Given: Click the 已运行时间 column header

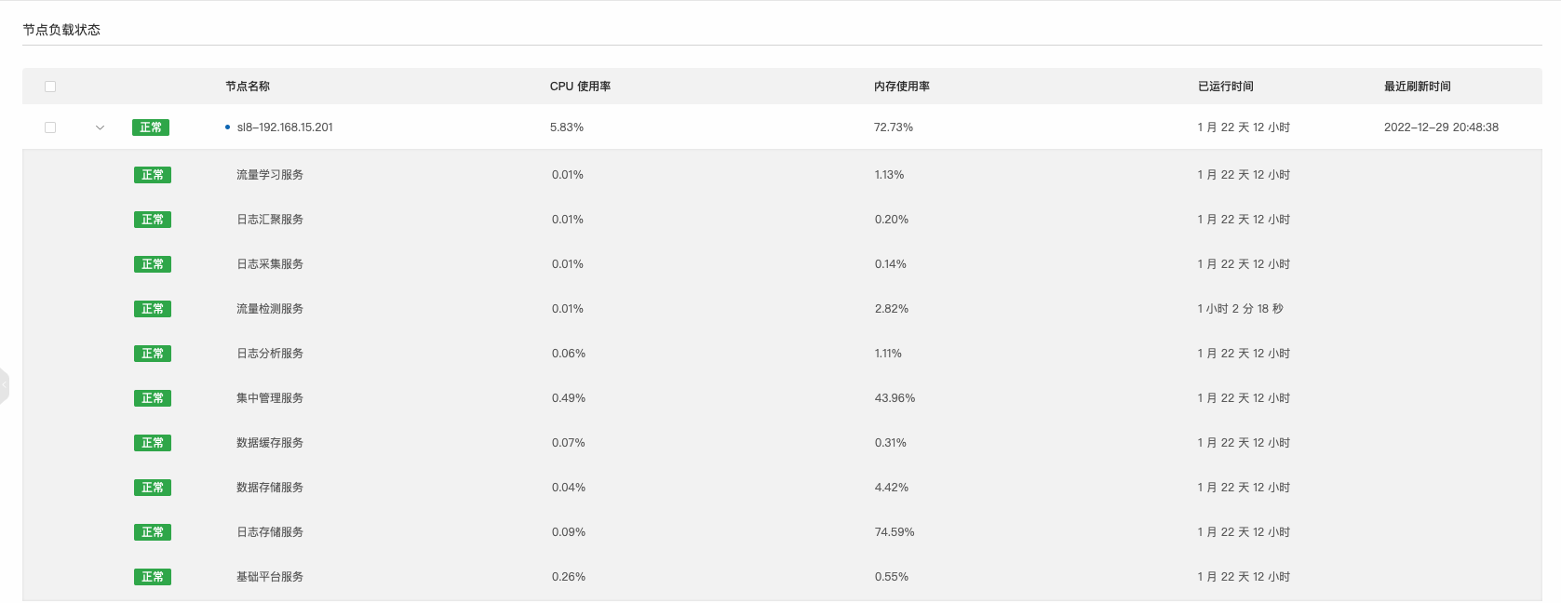Looking at the screenshot, I should pyautogui.click(x=1225, y=87).
